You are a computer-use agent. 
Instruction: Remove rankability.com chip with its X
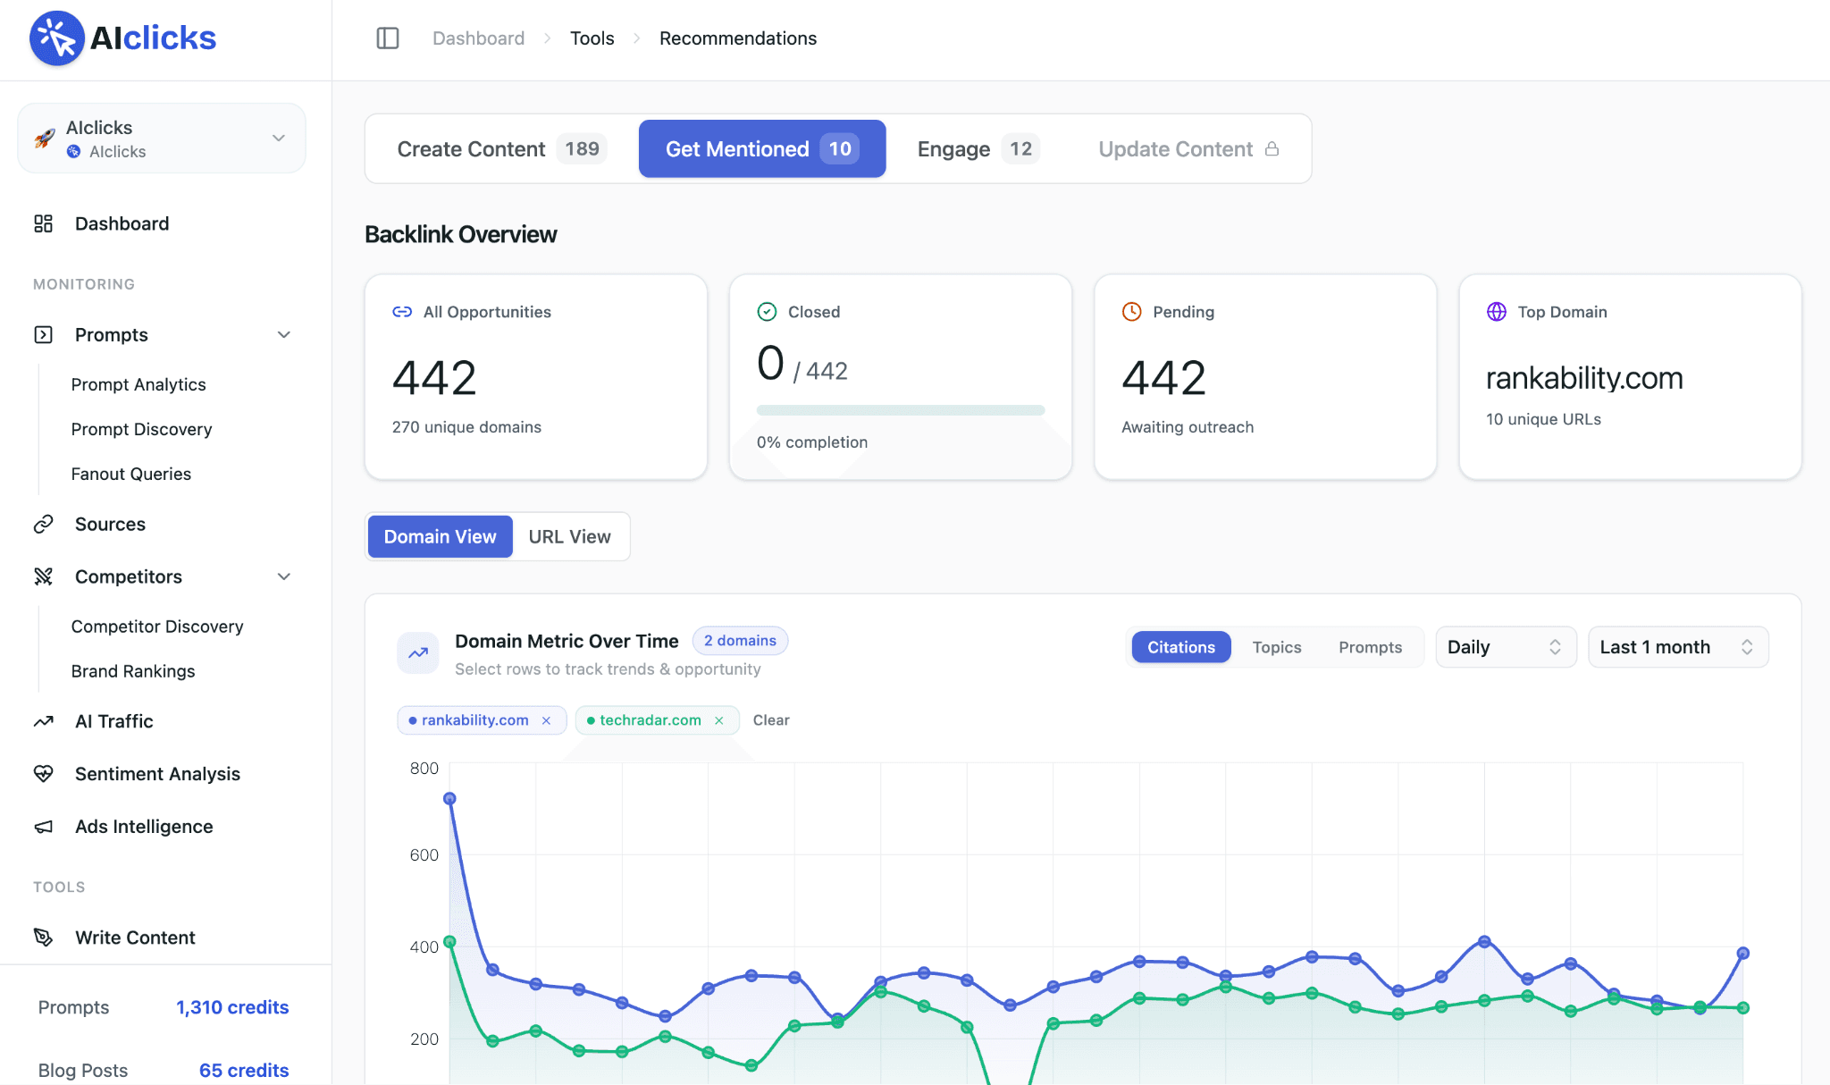[546, 720]
